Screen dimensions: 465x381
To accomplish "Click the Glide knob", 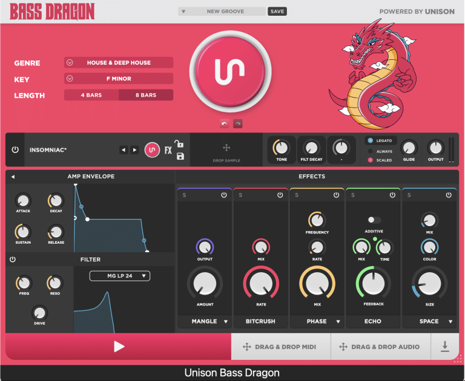I will pyautogui.click(x=409, y=148).
